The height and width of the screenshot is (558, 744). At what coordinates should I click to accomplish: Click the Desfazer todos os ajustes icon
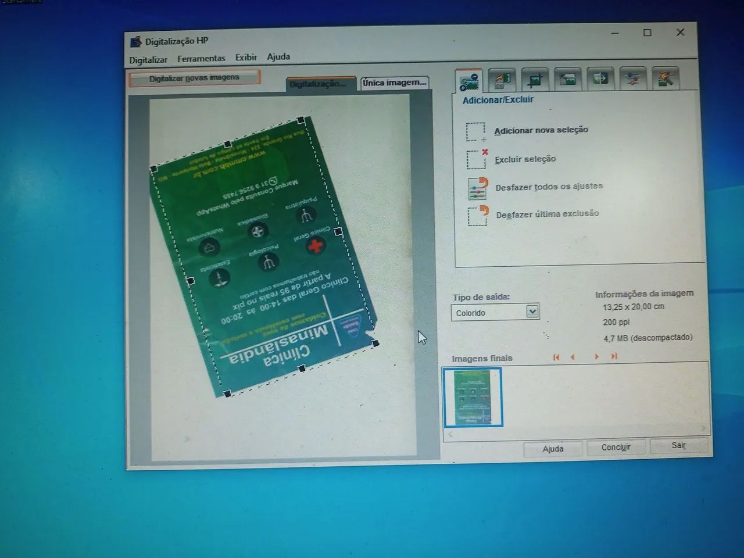478,188
